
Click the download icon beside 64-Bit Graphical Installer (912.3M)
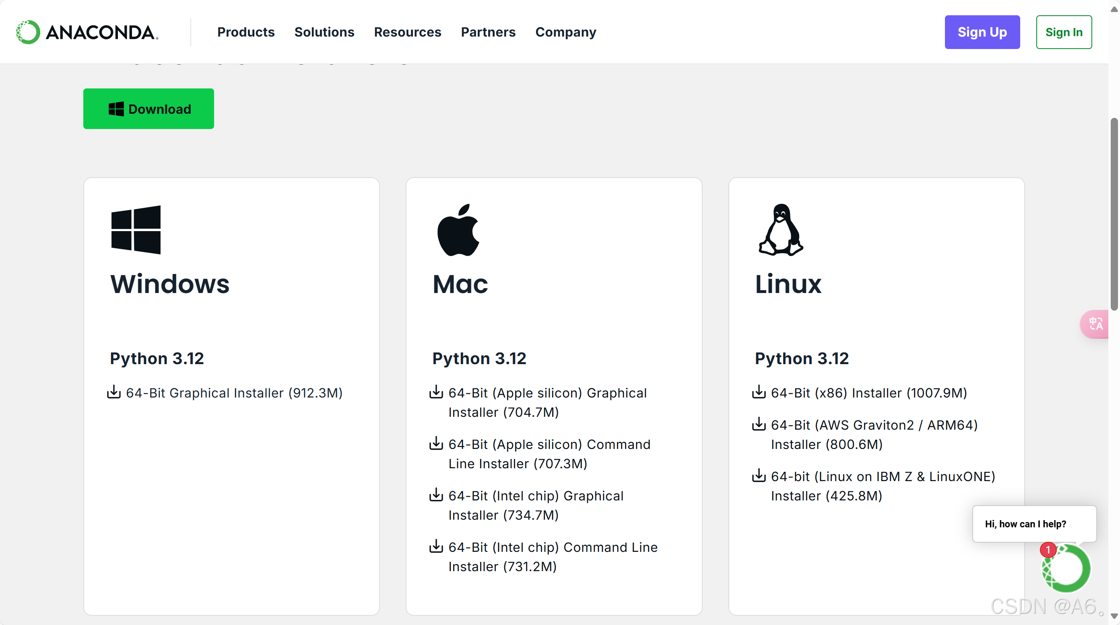(x=114, y=392)
